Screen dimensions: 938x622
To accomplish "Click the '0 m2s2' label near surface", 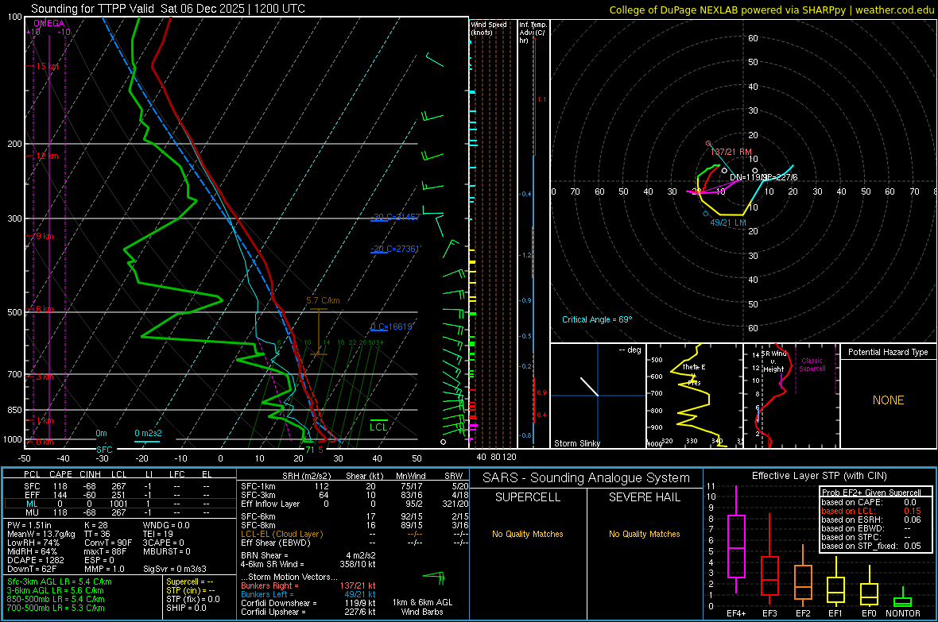I will pos(148,433).
